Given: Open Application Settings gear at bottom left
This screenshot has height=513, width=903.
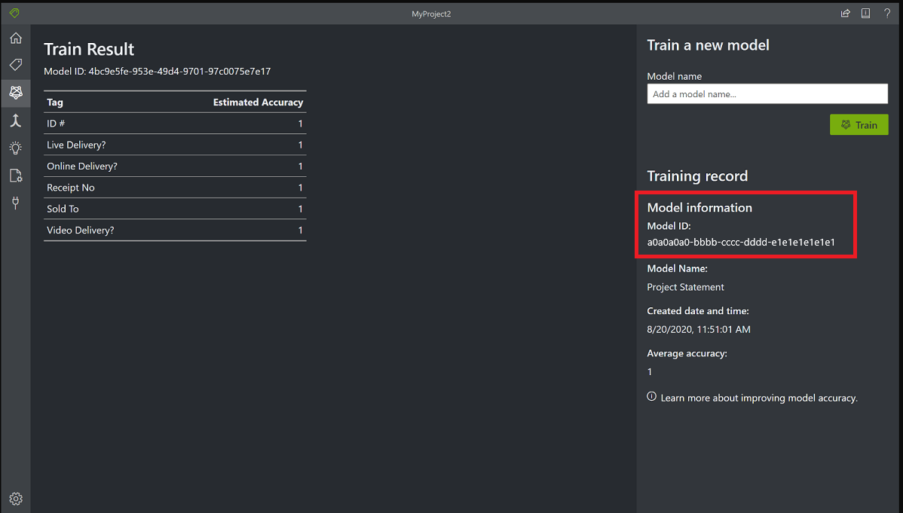Looking at the screenshot, I should tap(16, 499).
